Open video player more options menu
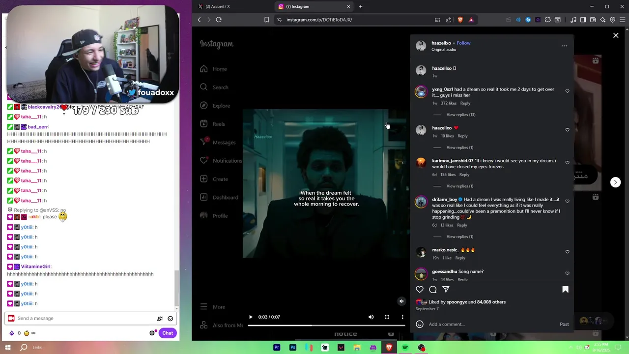 (x=402, y=317)
